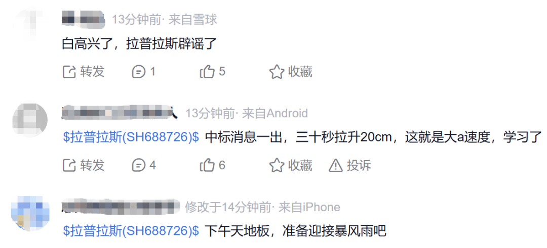Click the 转发 label on the Android post

tap(93, 165)
